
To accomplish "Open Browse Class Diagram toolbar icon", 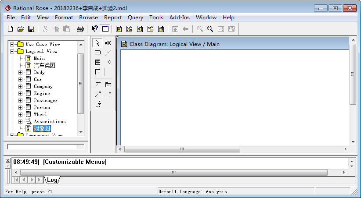I will 119,29.
